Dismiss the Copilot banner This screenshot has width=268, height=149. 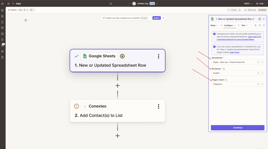coord(164,18)
